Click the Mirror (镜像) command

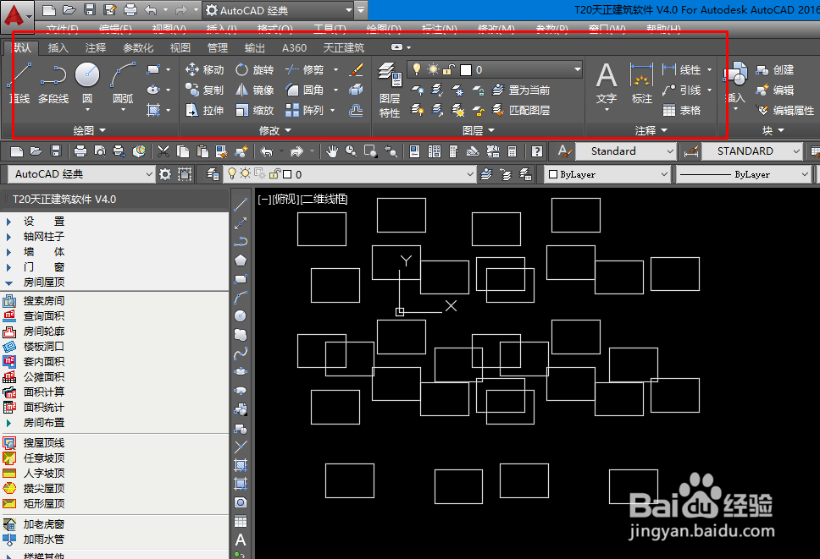point(255,90)
